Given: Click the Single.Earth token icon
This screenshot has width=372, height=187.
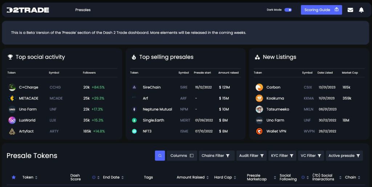Looking at the screenshot, I should coord(134,120).
